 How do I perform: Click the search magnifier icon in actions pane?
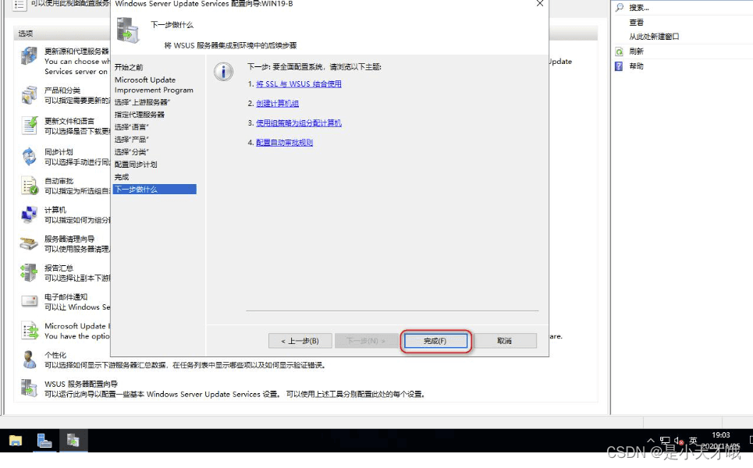point(620,7)
